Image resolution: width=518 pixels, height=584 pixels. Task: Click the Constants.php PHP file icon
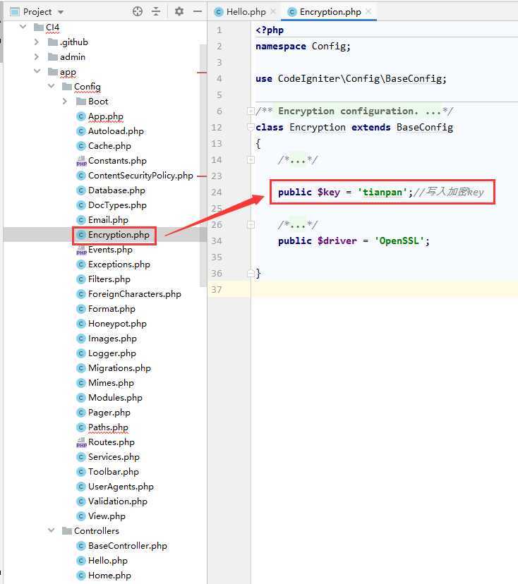81,161
